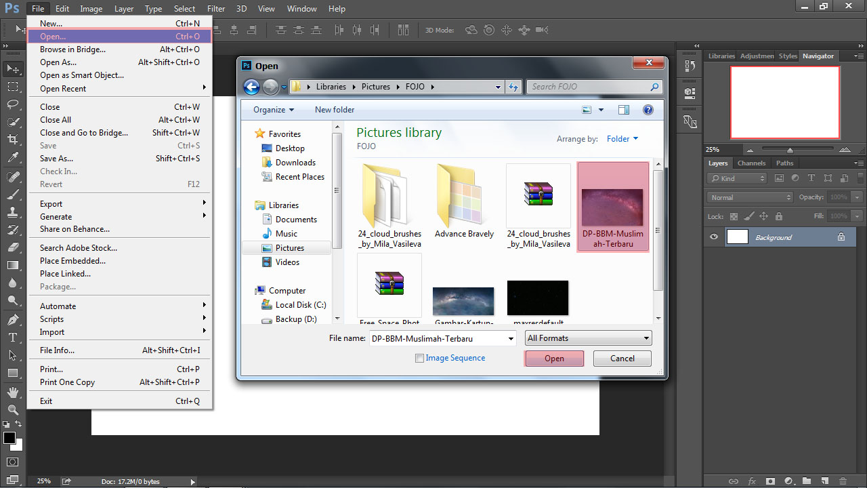Screen dimensions: 867x488
Task: Click the Open button in dialog
Action: point(554,359)
